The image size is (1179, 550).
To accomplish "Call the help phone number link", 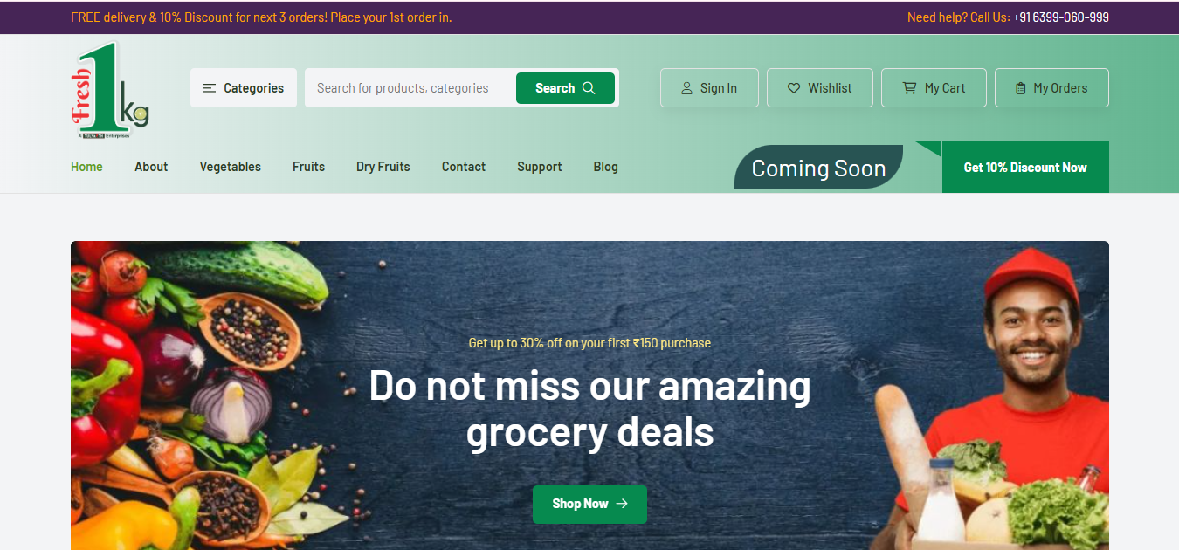I will tap(1061, 17).
